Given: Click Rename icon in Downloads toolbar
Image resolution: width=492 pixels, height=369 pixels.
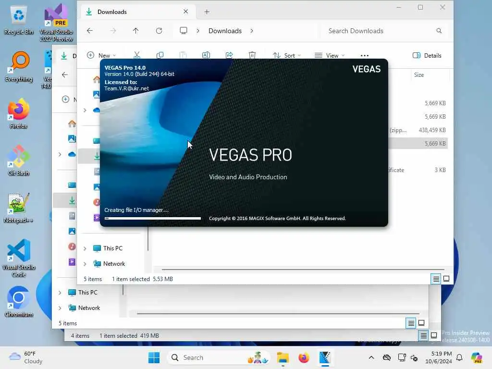Looking at the screenshot, I should 206,55.
